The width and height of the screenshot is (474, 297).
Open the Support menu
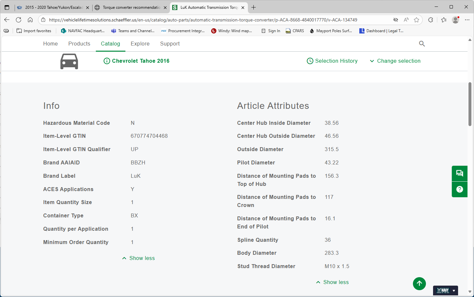pyautogui.click(x=170, y=44)
